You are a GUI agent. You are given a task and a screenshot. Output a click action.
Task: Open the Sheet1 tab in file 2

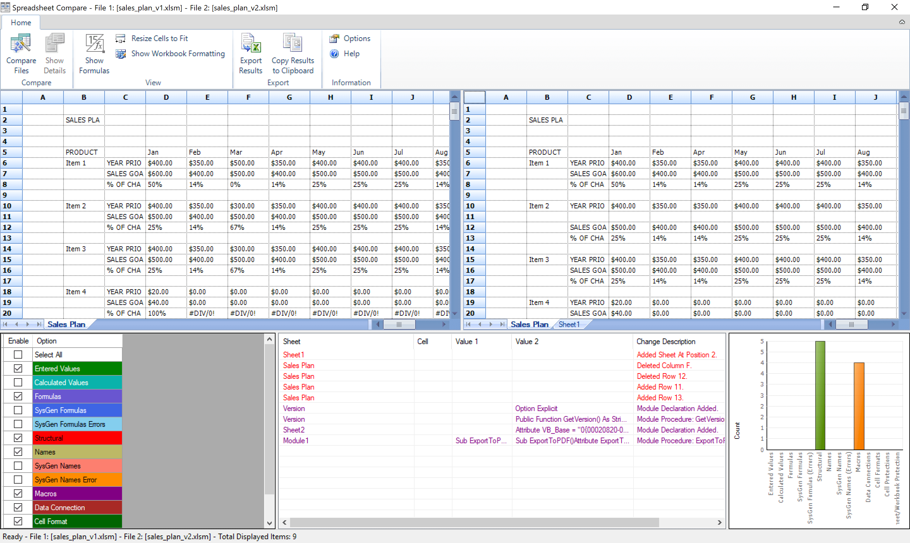coord(568,324)
